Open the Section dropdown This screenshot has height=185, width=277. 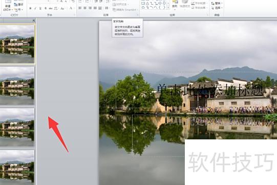click(x=18, y=10)
